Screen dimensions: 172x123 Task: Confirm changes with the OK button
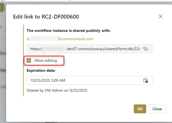tap(140, 109)
